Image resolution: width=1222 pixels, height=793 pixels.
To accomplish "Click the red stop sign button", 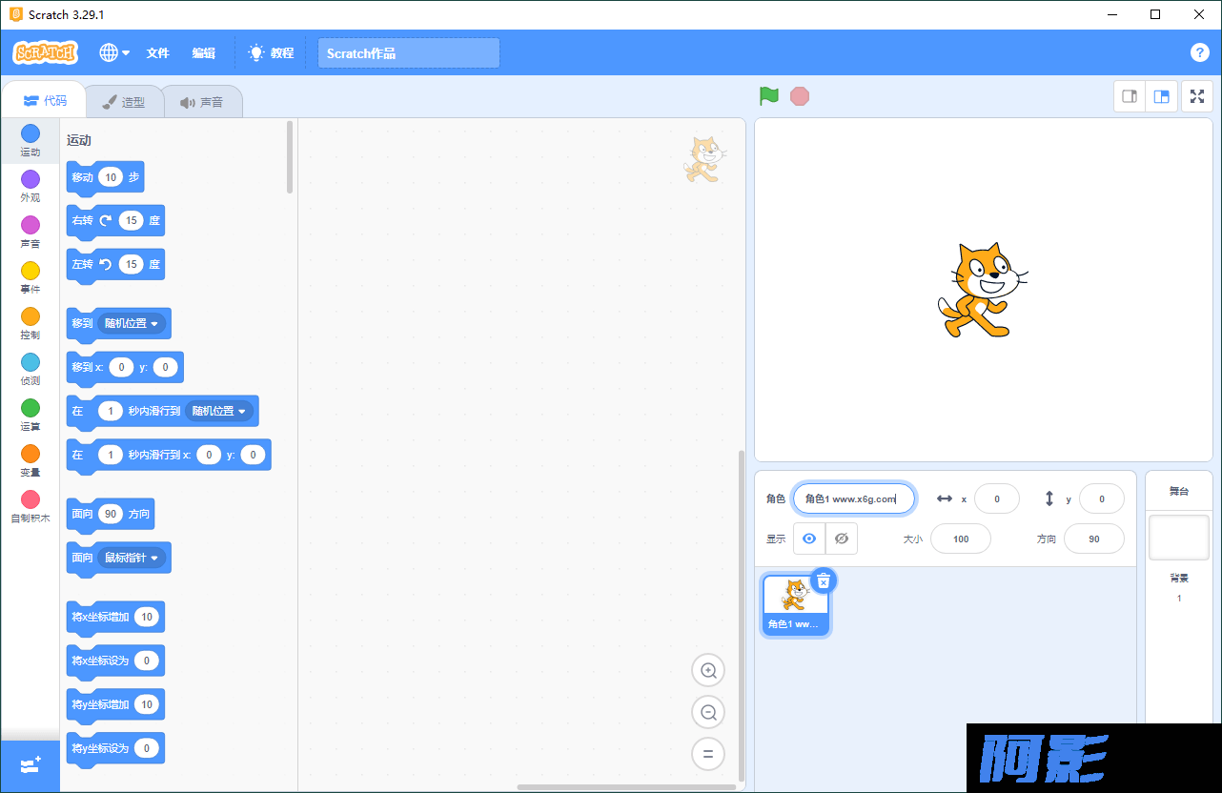I will [800, 96].
